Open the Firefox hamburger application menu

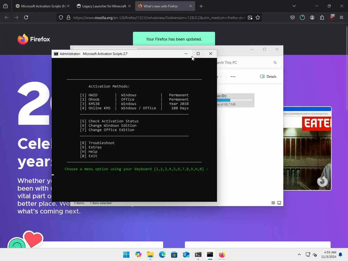[x=341, y=17]
